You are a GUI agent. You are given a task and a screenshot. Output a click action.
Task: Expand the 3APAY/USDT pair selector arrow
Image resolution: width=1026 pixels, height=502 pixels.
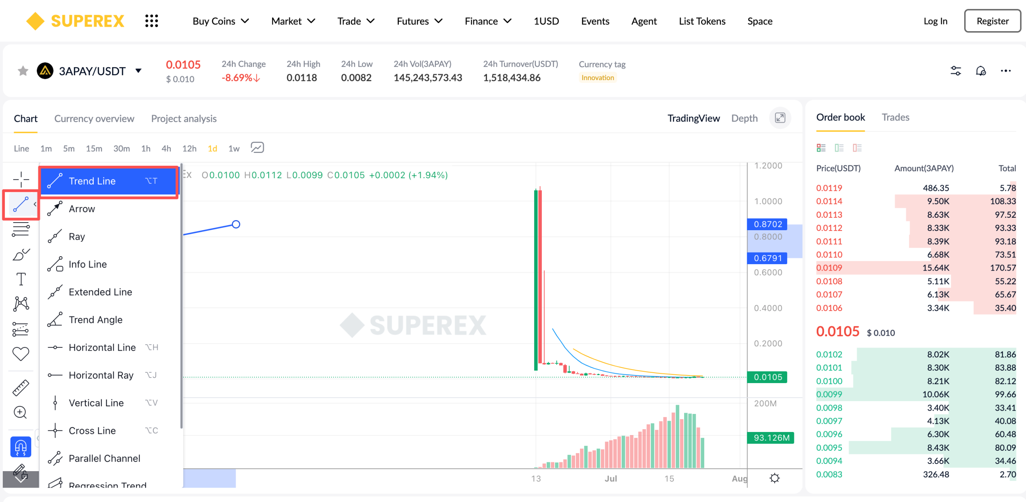[138, 71]
